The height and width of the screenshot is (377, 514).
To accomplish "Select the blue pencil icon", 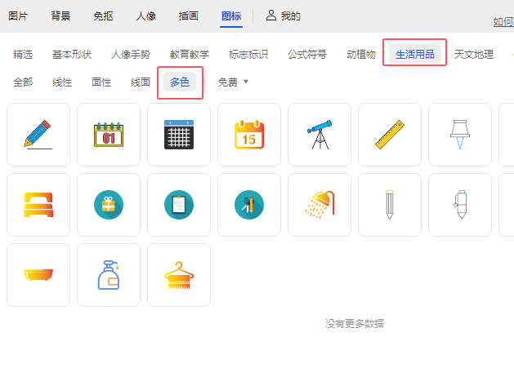I will [38, 135].
